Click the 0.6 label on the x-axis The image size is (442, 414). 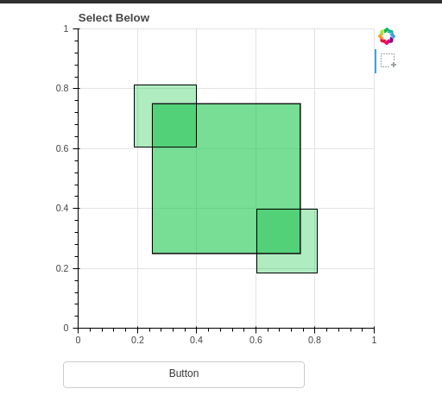click(x=256, y=340)
